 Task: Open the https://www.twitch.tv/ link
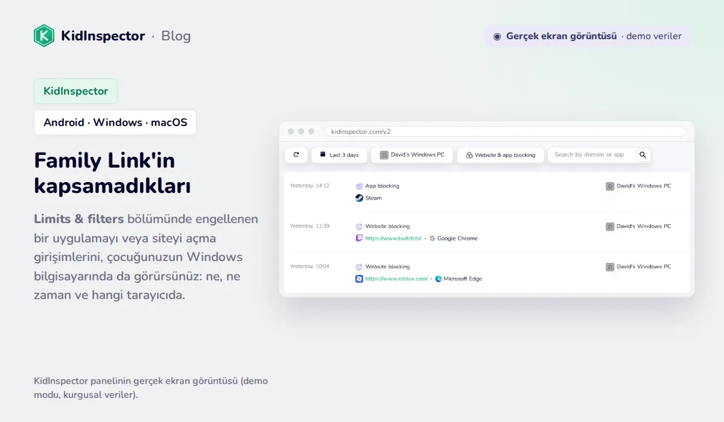(393, 238)
